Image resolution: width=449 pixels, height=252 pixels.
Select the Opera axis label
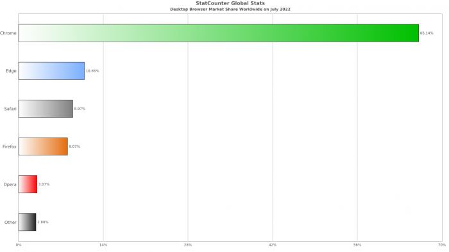[10, 184]
